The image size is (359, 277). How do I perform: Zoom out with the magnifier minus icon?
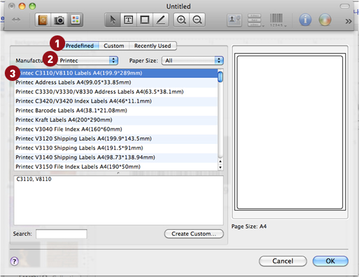[197, 20]
